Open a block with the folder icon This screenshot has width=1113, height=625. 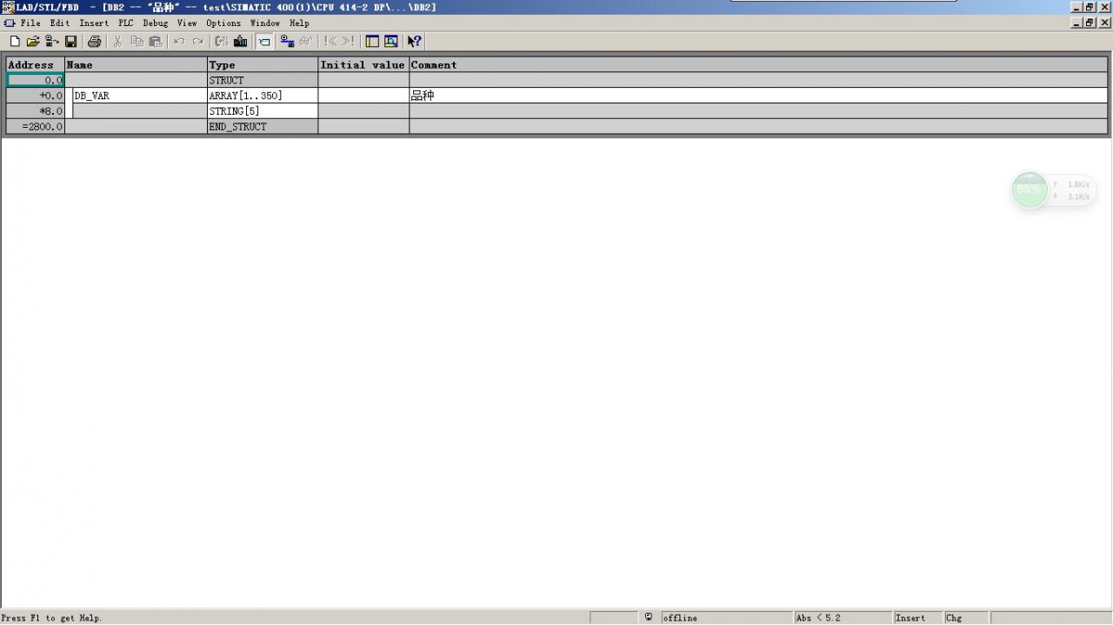tap(33, 41)
